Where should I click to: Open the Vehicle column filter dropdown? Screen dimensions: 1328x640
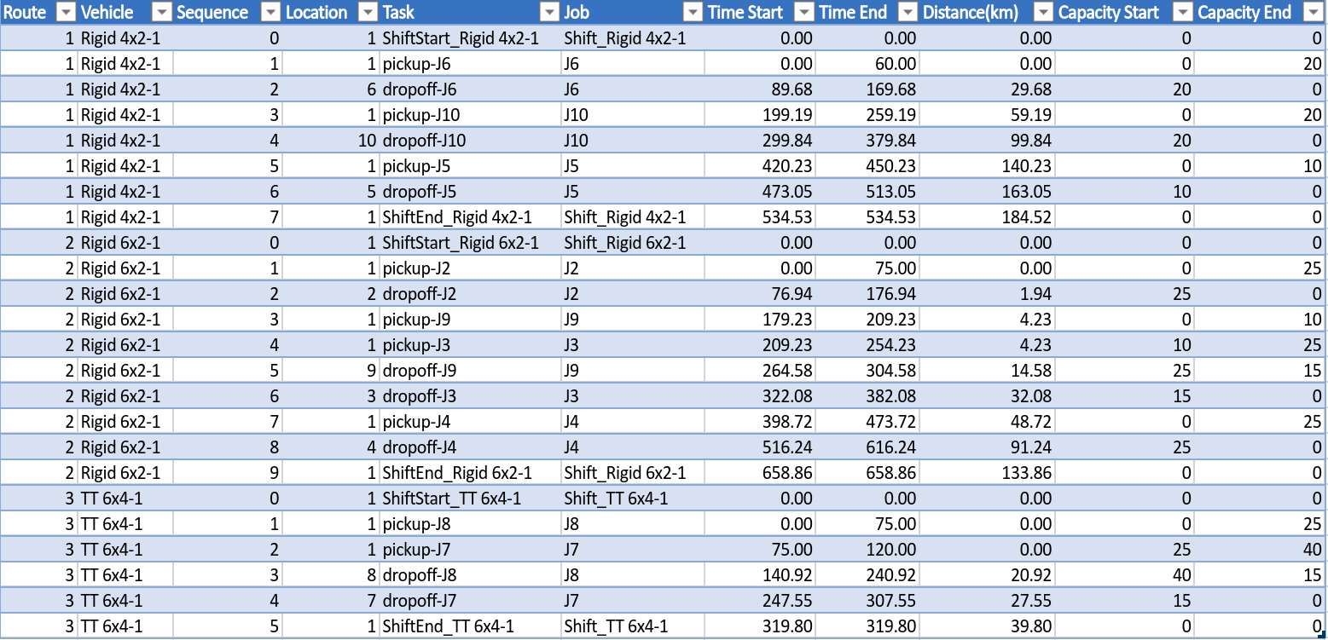coord(161,12)
